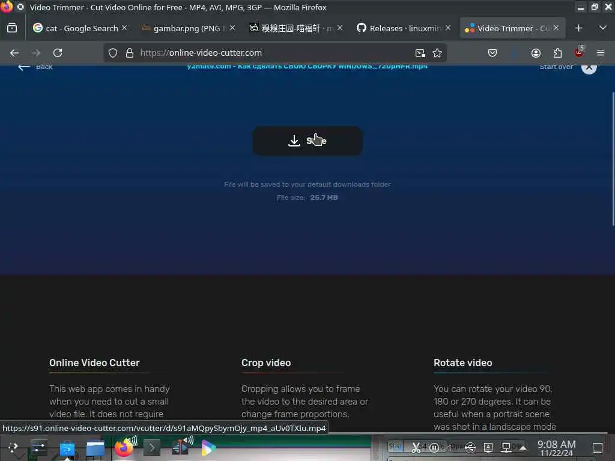Open the Discover store taskbar icon
The image size is (615, 461).
(x=67, y=448)
